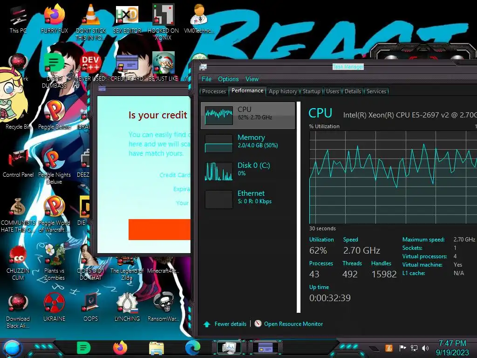This screenshot has width=477, height=358.
Task: Click the Fewer details up arrow icon
Action: 207,324
